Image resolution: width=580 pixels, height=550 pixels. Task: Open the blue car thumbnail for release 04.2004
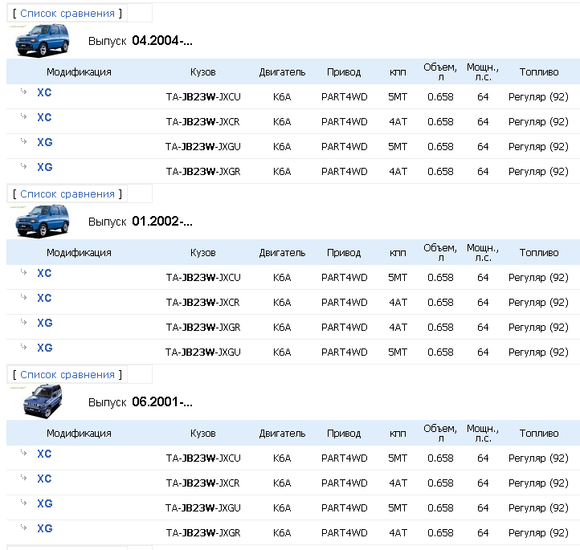(42, 40)
